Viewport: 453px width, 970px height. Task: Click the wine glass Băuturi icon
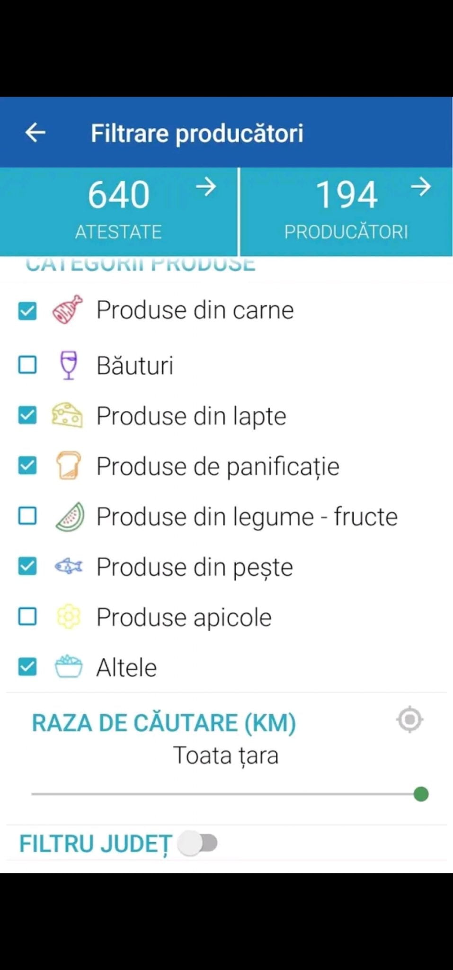[x=69, y=365]
